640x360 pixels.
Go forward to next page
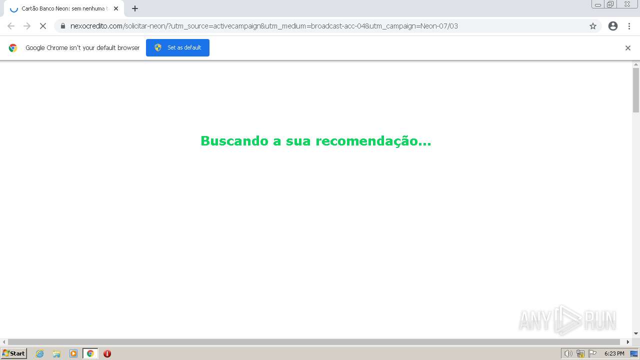tap(27, 26)
